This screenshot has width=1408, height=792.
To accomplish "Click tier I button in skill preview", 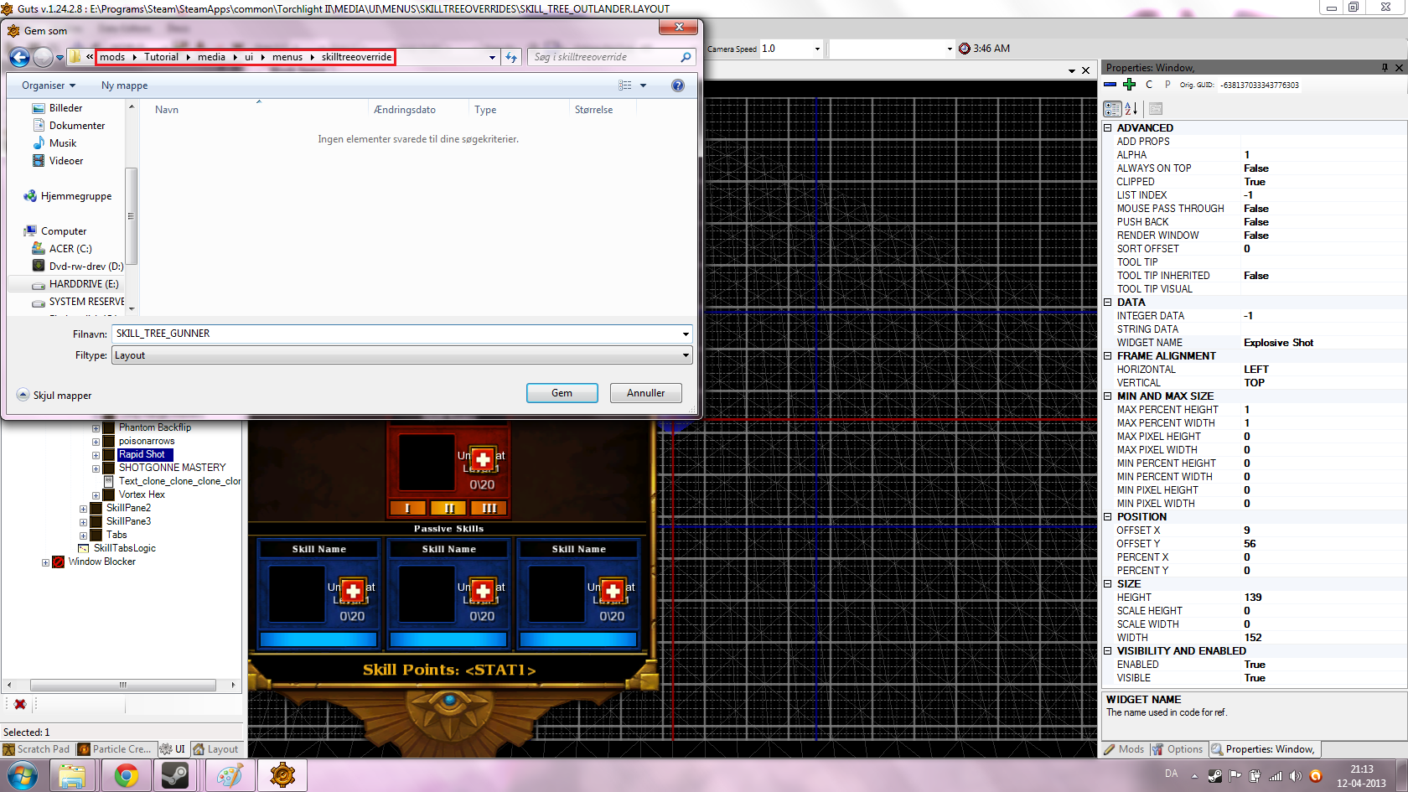I will (x=407, y=508).
